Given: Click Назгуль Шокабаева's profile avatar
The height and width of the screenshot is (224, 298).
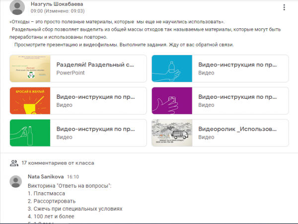Looking at the screenshot, I should click(17, 7).
